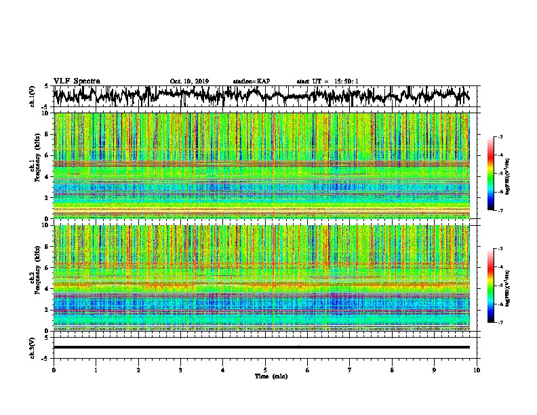This screenshot has width=537, height=415.
Task: Click the ch.2 spectrogram color bar
Action: click(491, 285)
